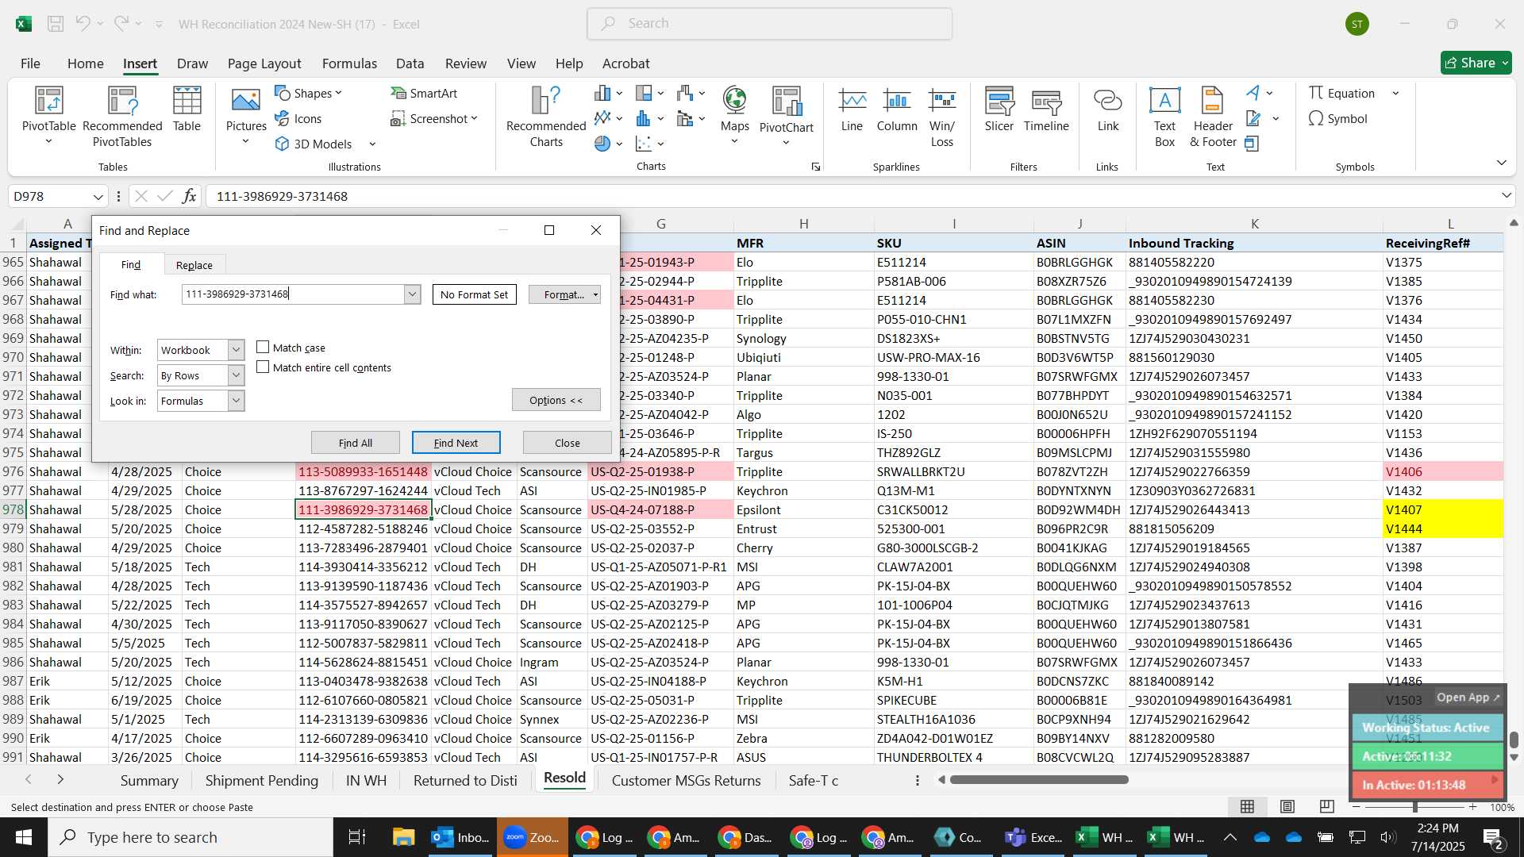Viewport: 1524px width, 857px height.
Task: Open Recommended PivotTables
Action: [x=122, y=116]
